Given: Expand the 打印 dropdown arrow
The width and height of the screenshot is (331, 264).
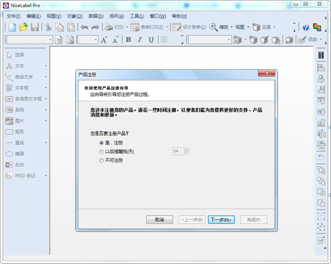Looking at the screenshot, I should pos(127,27).
